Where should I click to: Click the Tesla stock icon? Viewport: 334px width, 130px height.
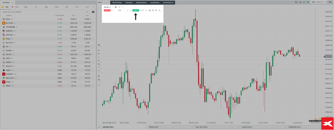coord(4,82)
